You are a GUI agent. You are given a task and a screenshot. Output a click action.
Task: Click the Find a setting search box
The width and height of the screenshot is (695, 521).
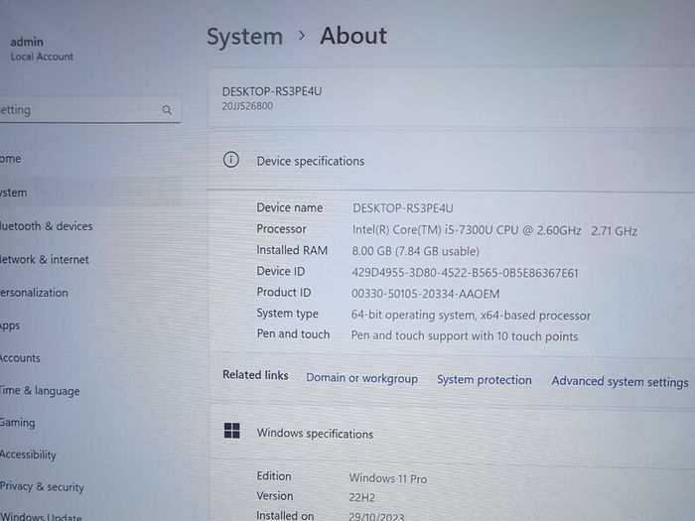coord(89,109)
